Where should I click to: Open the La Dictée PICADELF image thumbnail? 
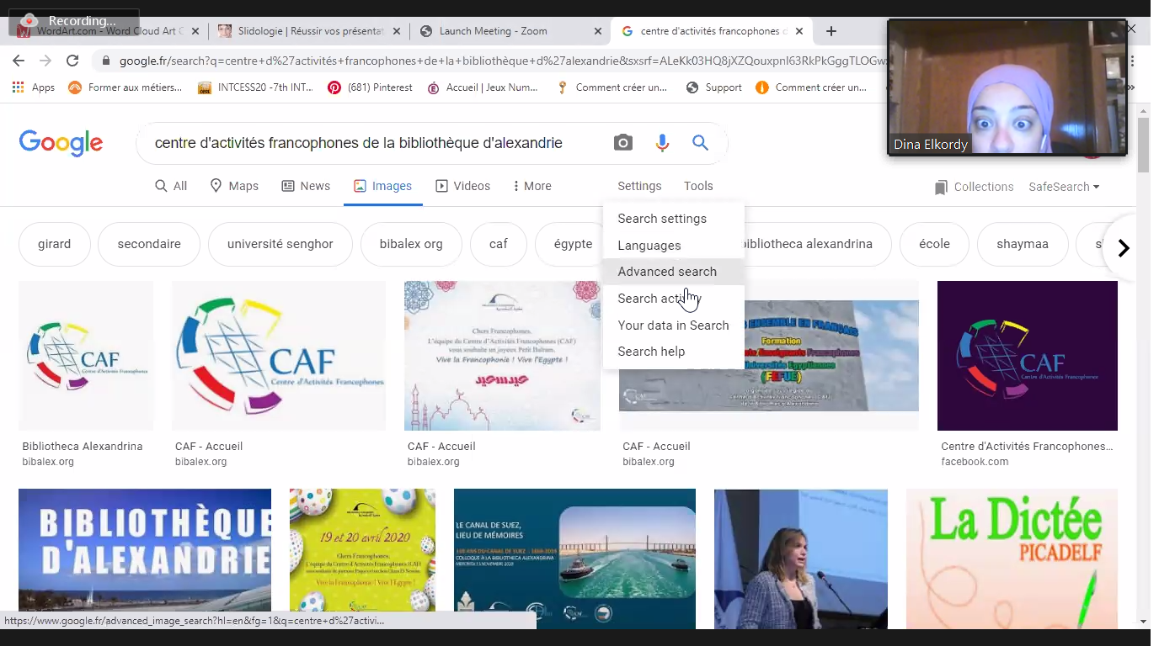click(1012, 559)
